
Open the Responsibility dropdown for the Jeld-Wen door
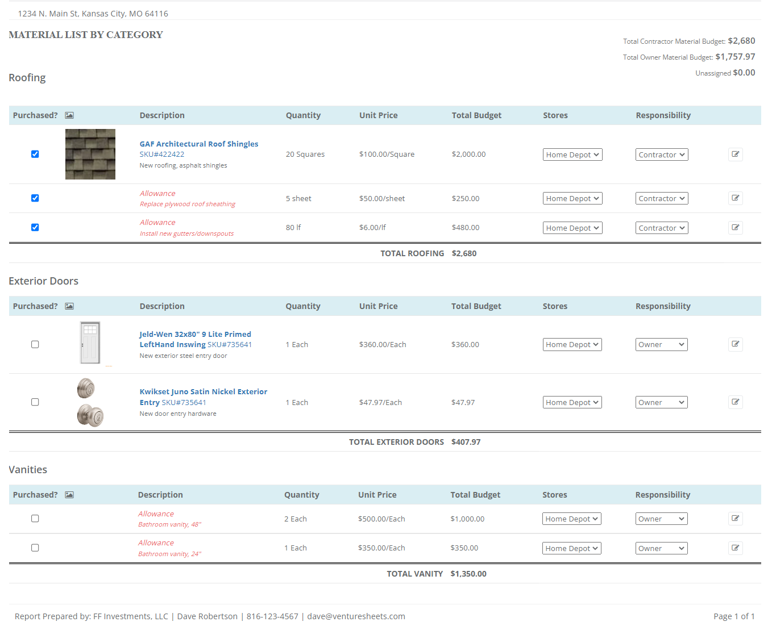[x=661, y=344]
